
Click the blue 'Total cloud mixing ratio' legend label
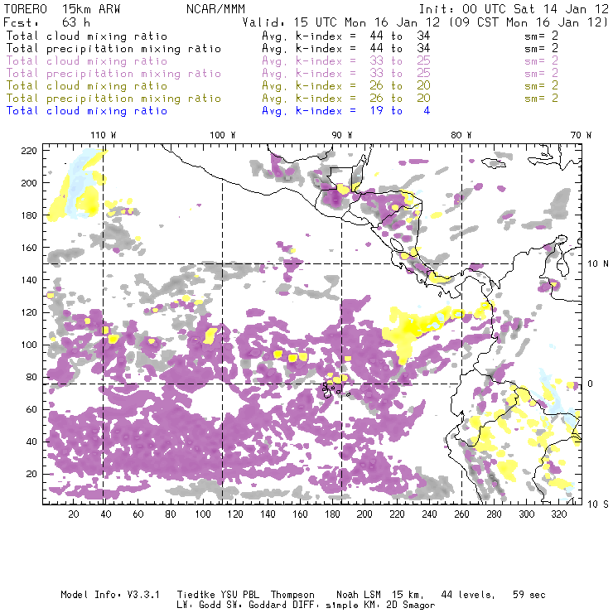click(87, 111)
